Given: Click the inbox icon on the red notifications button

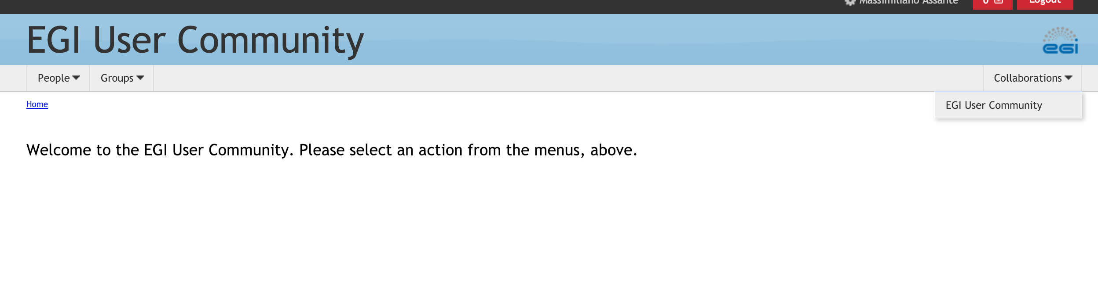Looking at the screenshot, I should tap(999, 2).
